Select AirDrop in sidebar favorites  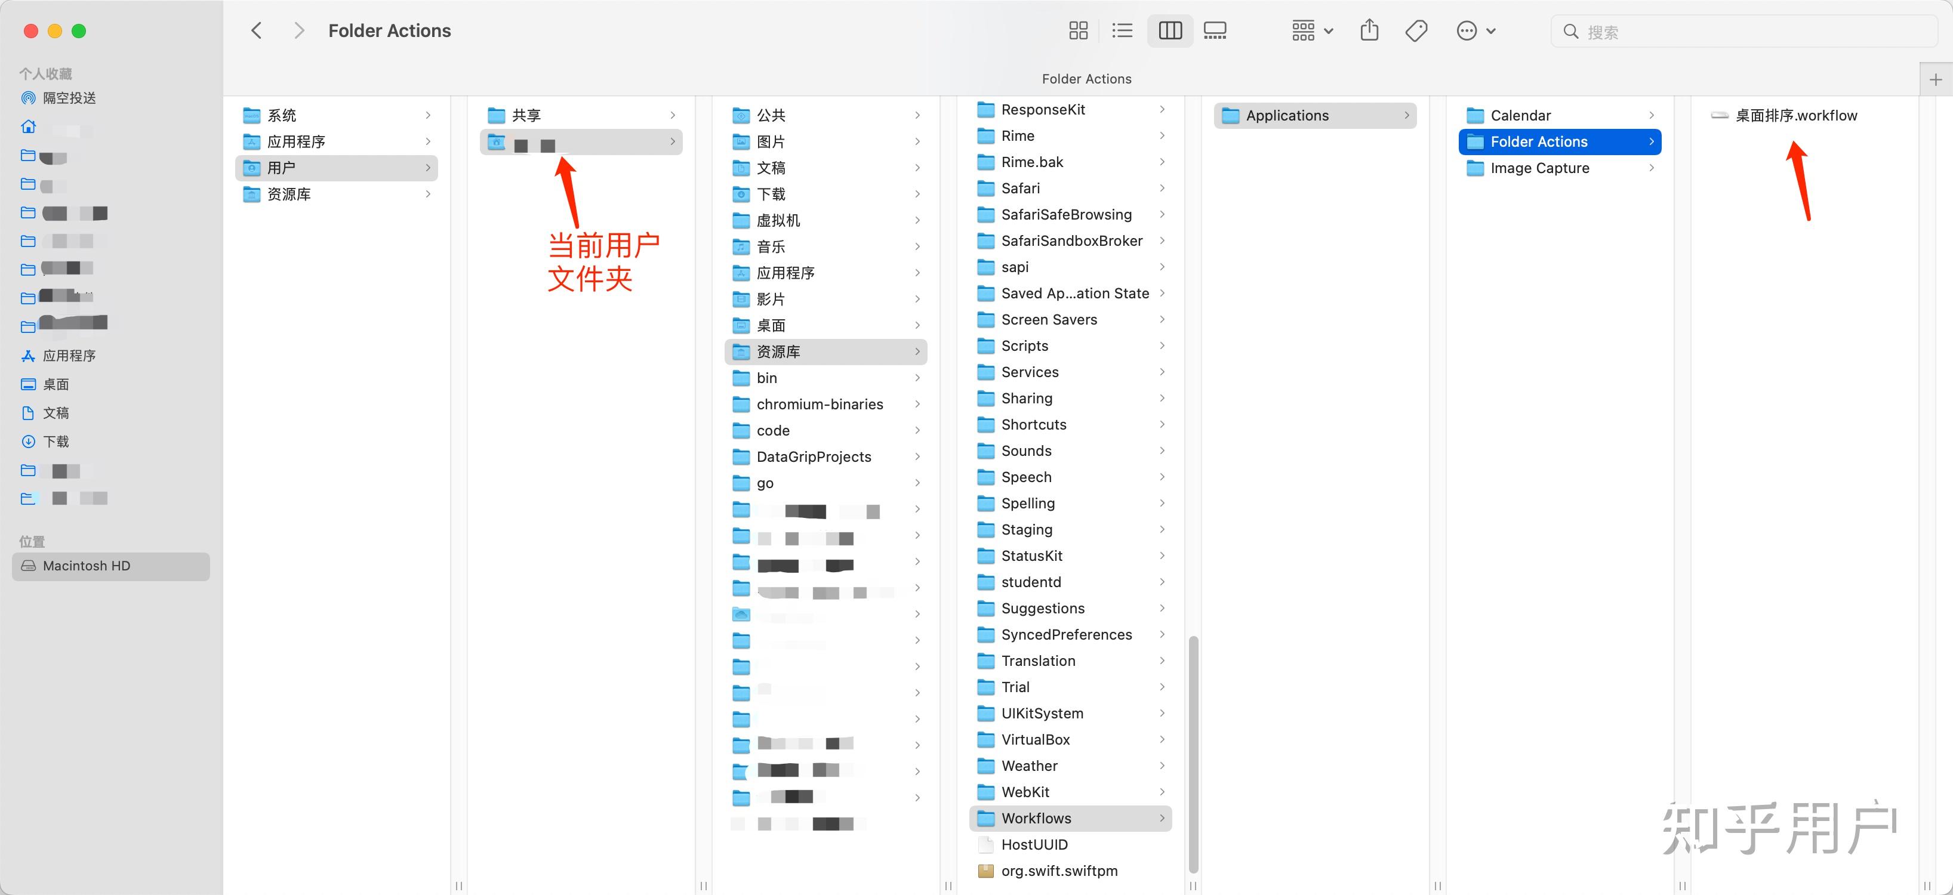69,98
